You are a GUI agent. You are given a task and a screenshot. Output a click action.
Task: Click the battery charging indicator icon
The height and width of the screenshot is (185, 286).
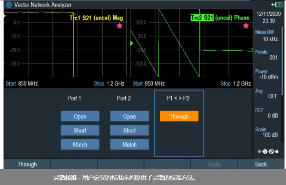tap(277, 5)
